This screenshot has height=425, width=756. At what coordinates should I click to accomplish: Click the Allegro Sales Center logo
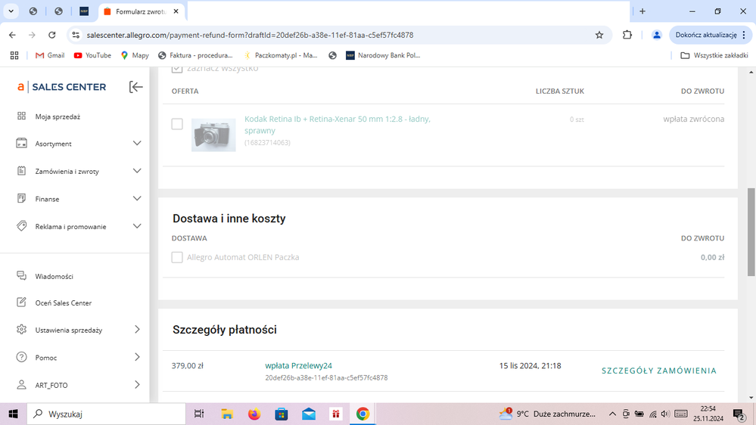(x=62, y=87)
